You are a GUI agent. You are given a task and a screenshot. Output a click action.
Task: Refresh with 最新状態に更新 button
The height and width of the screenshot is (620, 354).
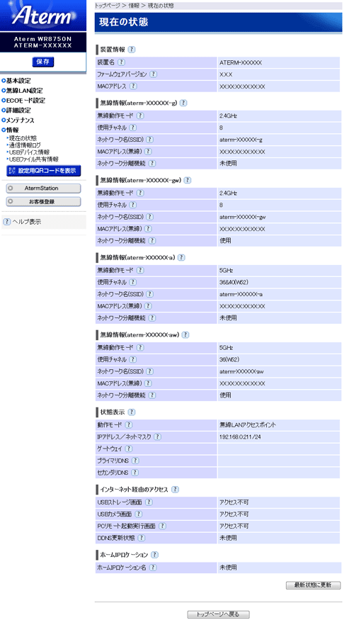point(313,585)
